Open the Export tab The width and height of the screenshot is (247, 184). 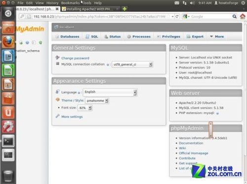[195, 36]
